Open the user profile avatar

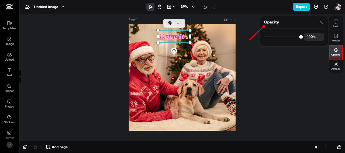click(338, 7)
